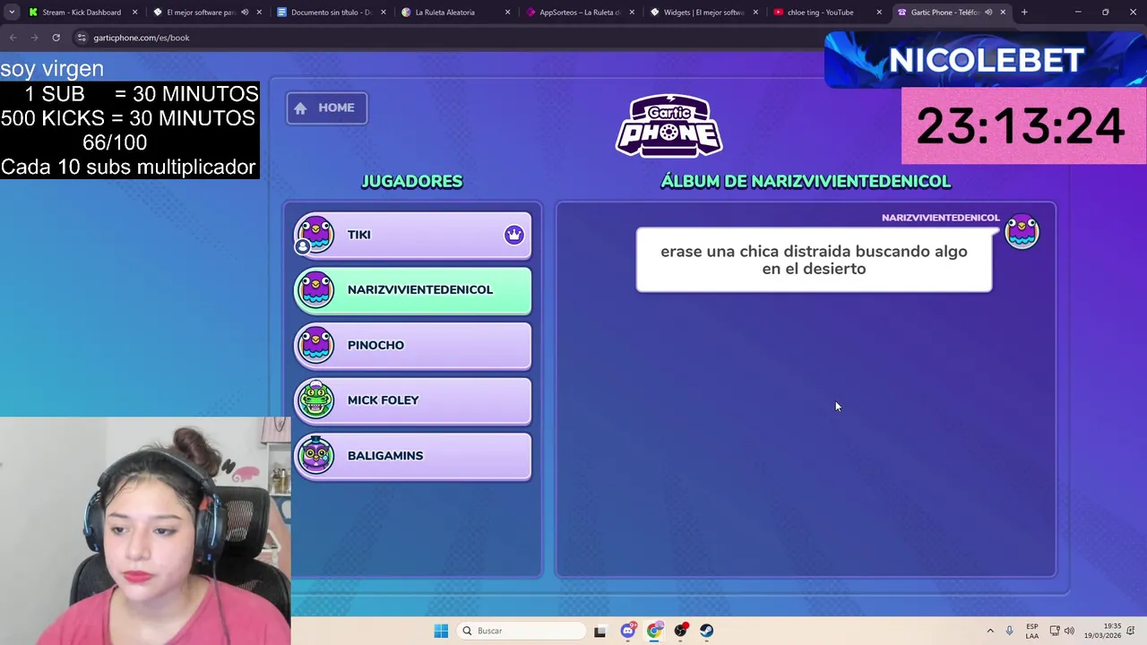This screenshot has height=645, width=1147.
Task: Open Chrome from the taskbar
Action: coord(654,631)
